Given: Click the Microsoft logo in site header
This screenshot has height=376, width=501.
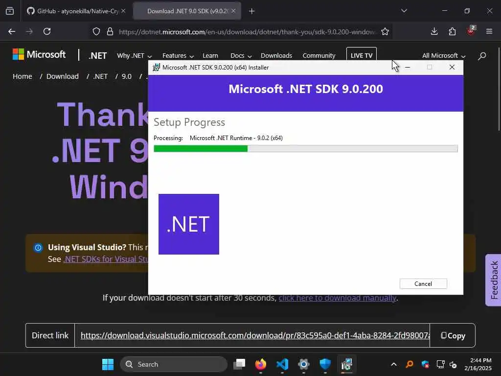Looking at the screenshot, I should 39,54.
